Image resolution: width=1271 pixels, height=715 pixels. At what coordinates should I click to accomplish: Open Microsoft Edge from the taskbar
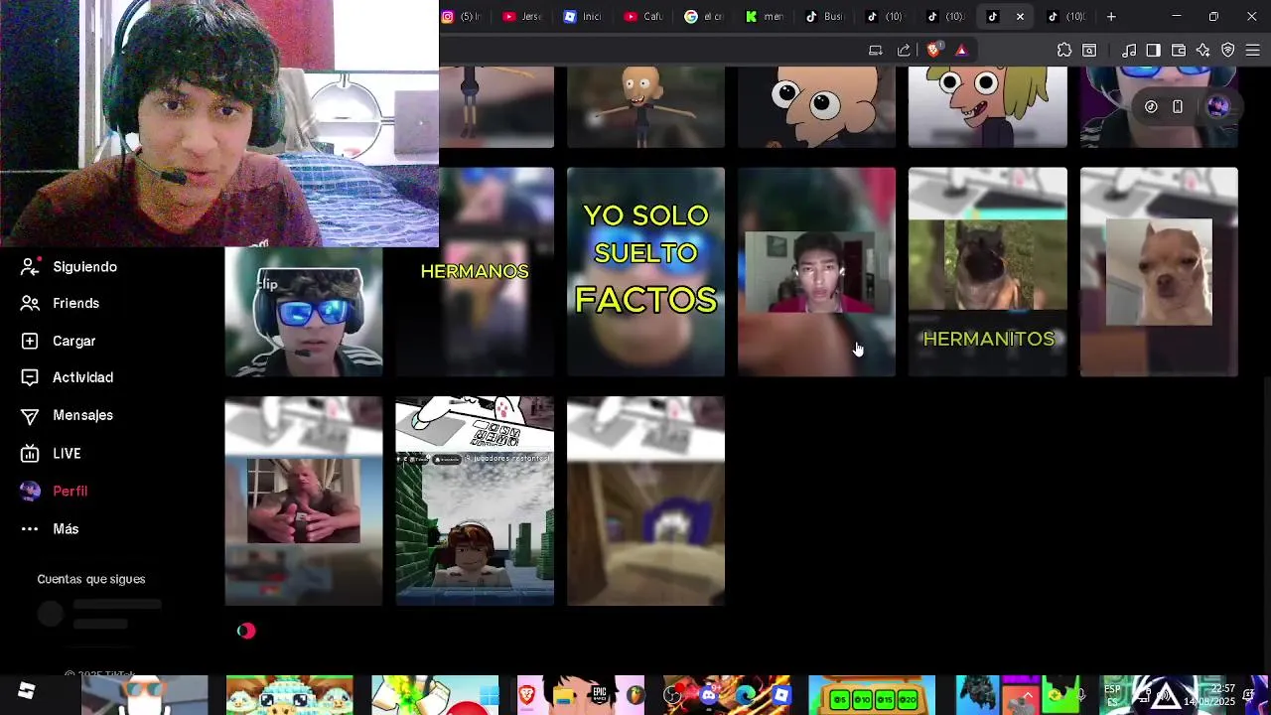[x=745, y=695]
